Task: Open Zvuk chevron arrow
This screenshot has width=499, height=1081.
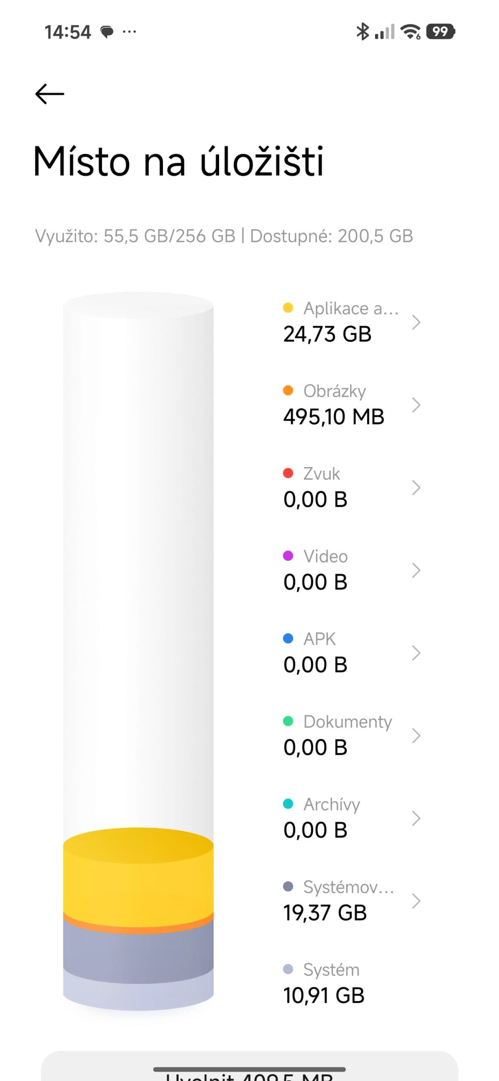Action: tap(416, 487)
